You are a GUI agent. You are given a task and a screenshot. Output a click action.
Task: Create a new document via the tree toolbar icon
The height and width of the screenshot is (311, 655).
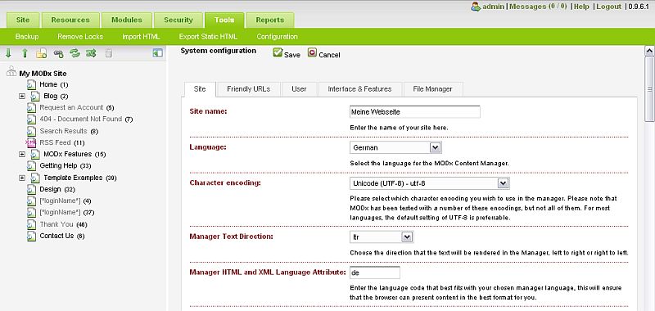coord(41,53)
